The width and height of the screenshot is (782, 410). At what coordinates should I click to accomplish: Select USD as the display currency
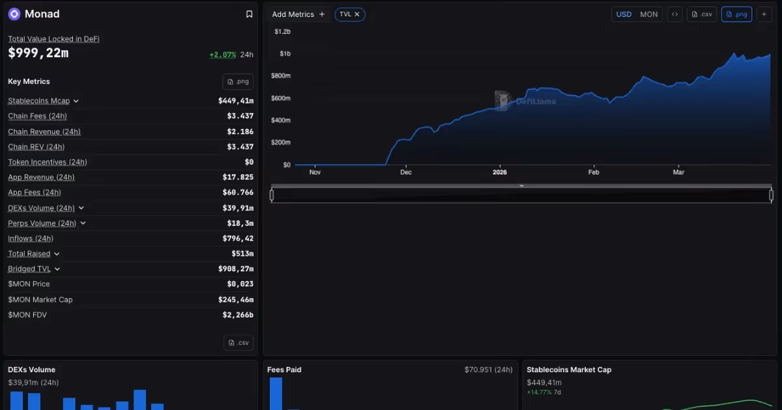(624, 14)
